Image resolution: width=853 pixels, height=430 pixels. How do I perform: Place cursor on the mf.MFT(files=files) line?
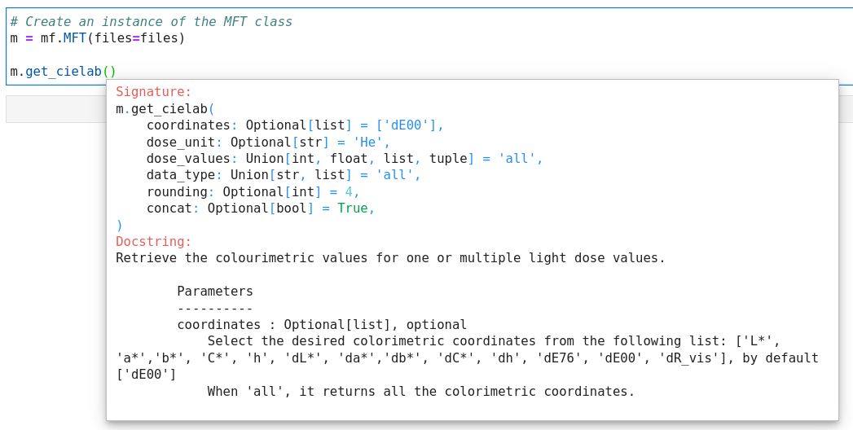tap(98, 38)
